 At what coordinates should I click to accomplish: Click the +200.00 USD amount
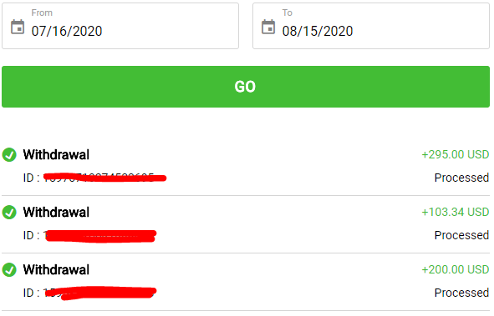[456, 269]
